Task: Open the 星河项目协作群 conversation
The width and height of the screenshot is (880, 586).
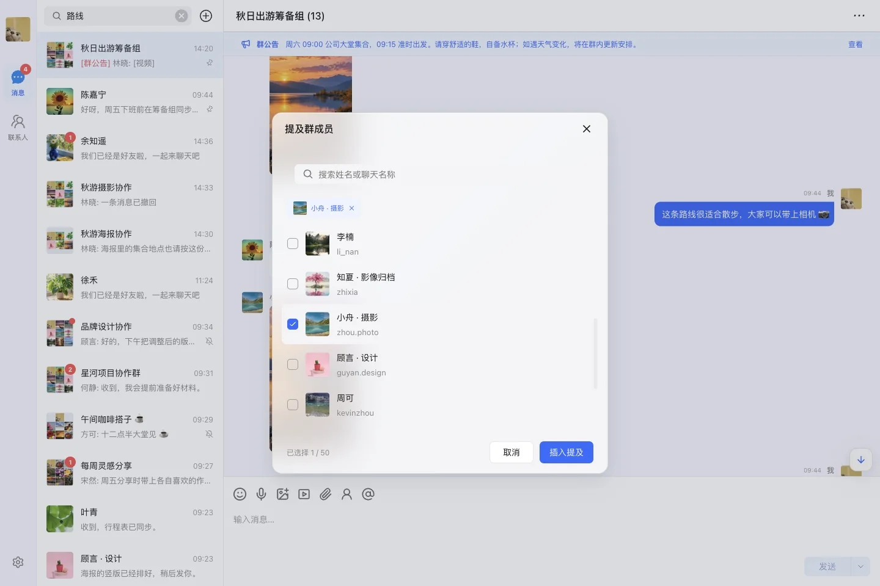Action: pos(130,380)
